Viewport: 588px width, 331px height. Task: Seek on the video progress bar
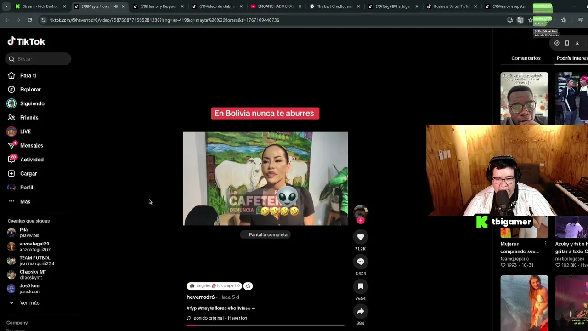tap(265, 325)
